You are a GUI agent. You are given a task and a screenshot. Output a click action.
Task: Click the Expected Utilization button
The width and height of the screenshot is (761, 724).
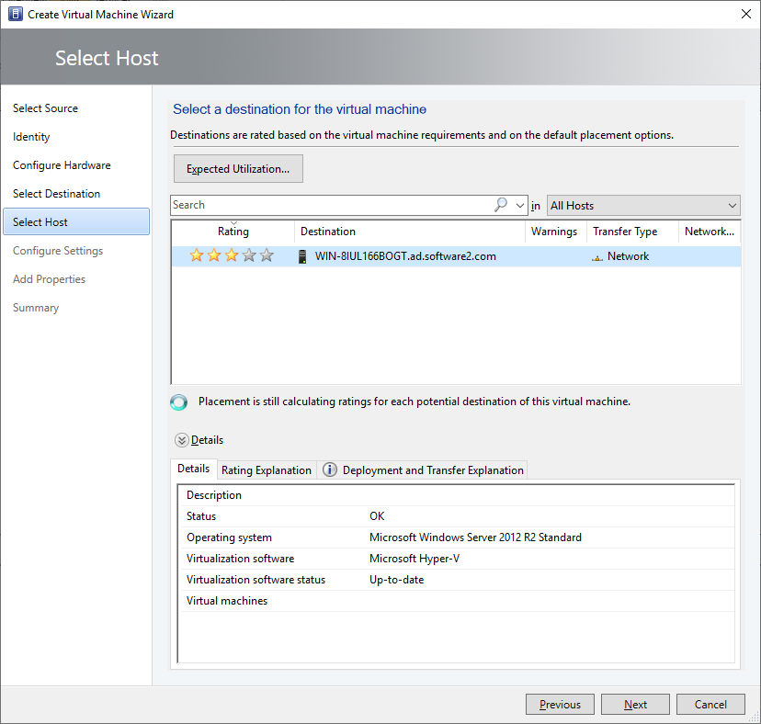pos(238,169)
